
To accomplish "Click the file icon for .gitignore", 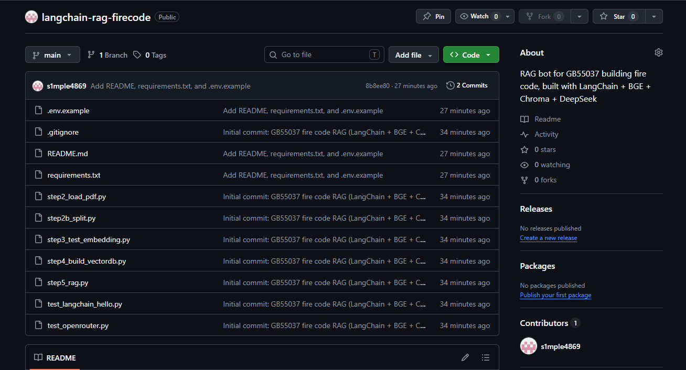I will click(x=38, y=132).
